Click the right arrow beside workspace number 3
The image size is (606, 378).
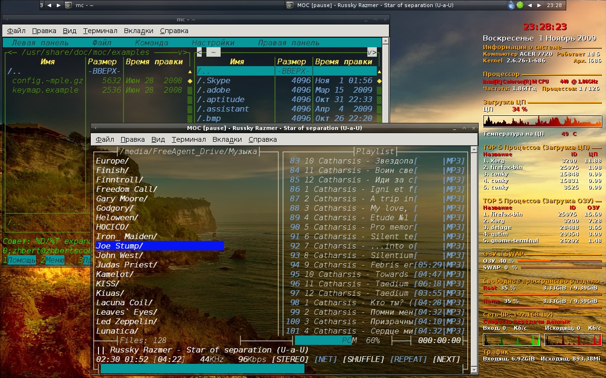tap(59, 5)
